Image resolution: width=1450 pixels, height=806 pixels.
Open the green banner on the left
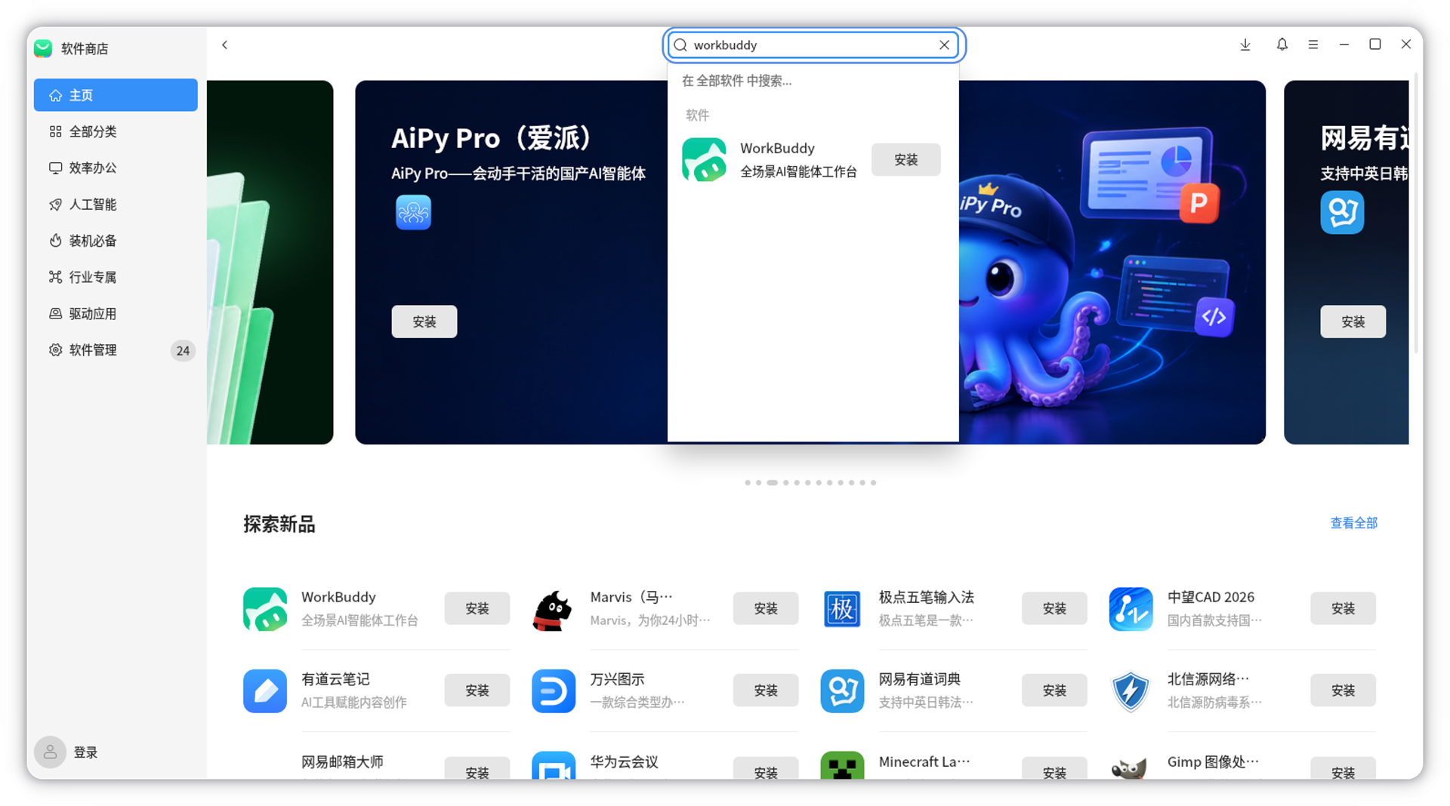tap(270, 263)
